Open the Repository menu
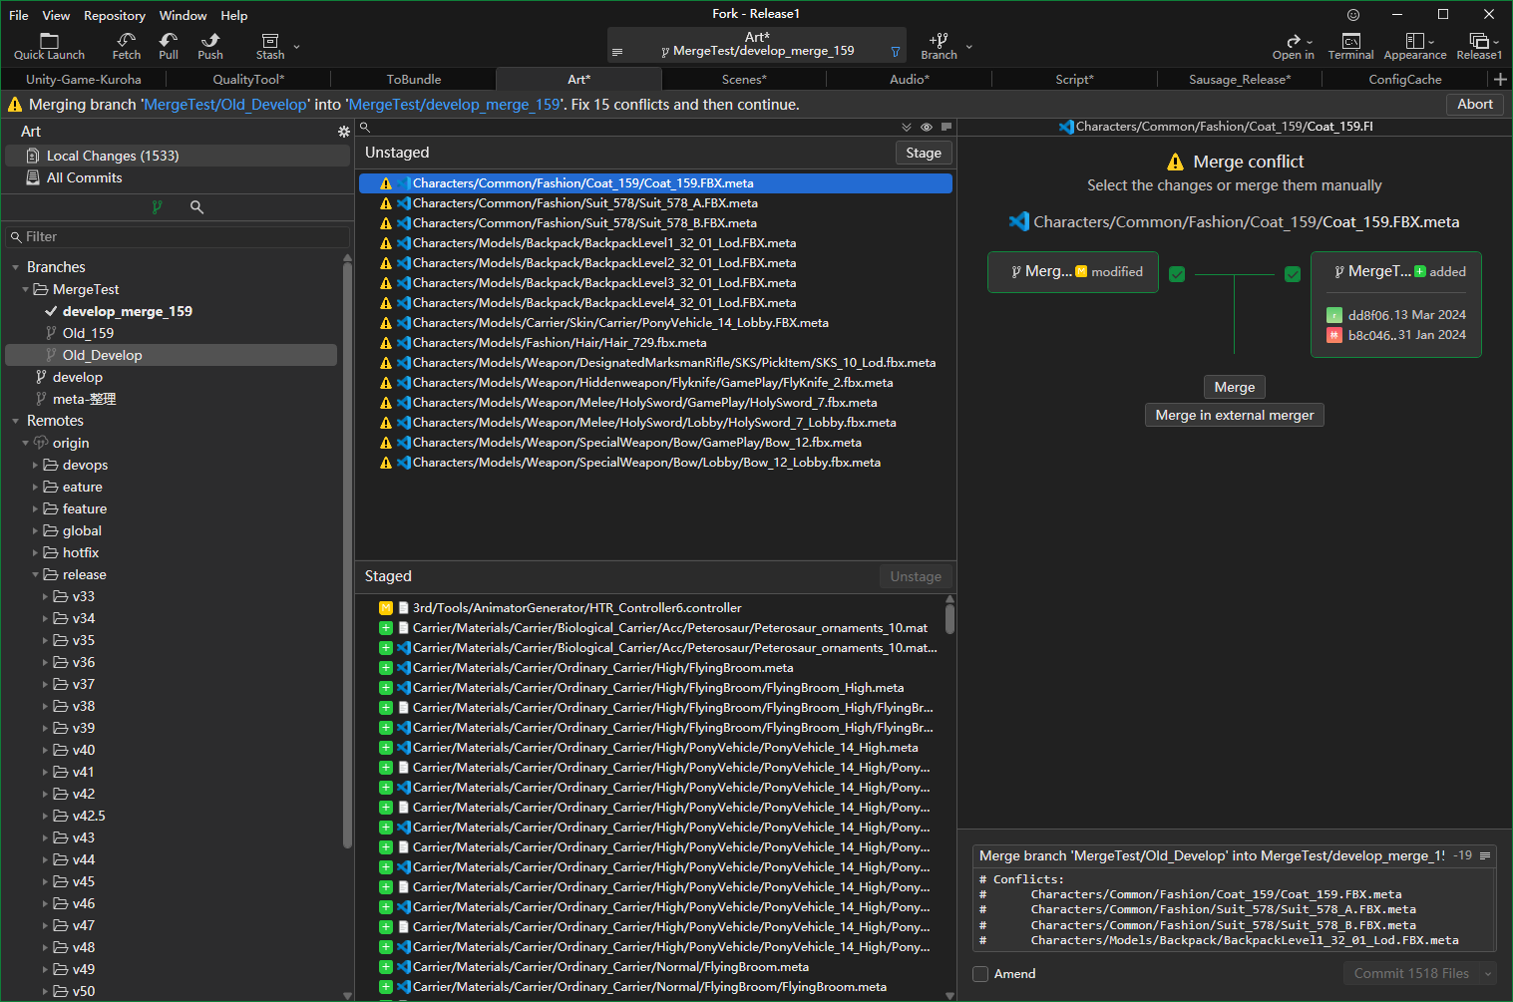The width and height of the screenshot is (1513, 1002). [x=114, y=15]
